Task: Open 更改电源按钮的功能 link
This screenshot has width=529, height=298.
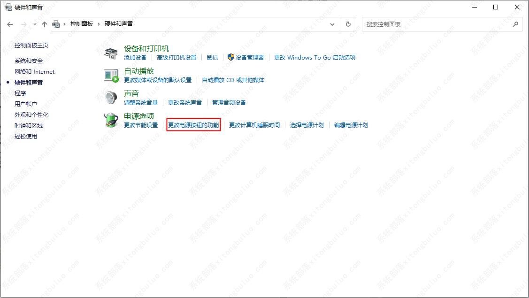Action: (x=193, y=125)
